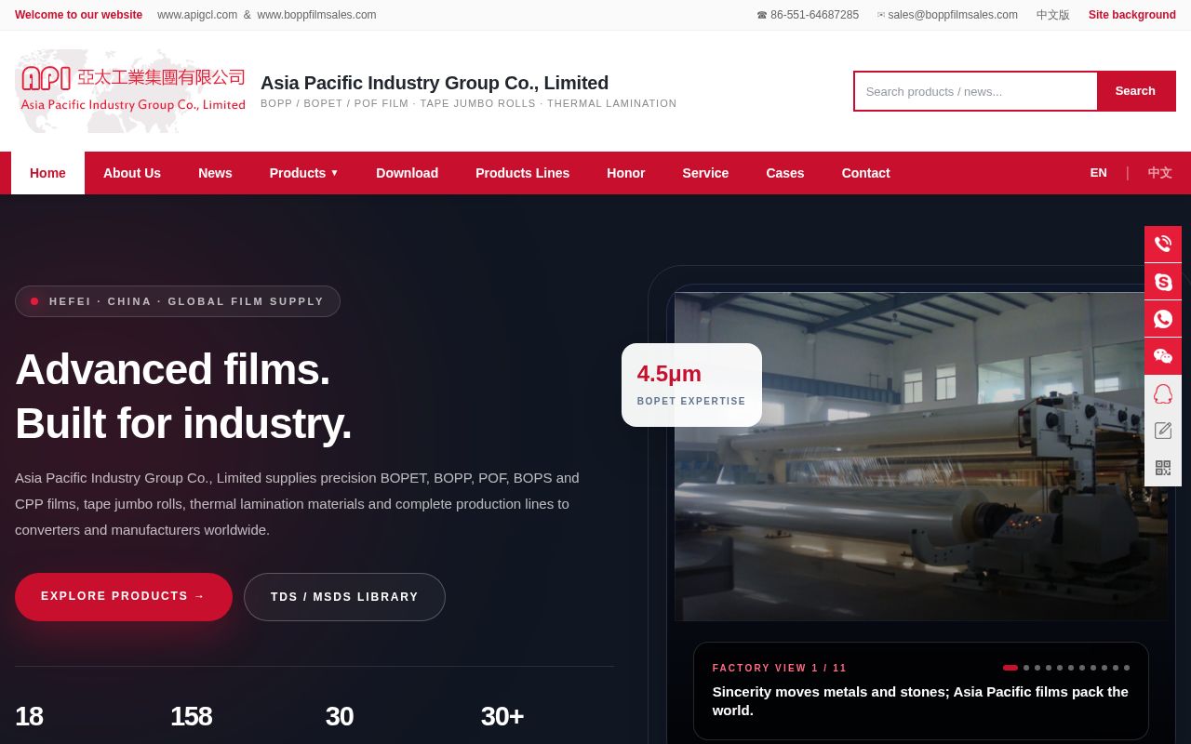Open the 中文版 link in top bar
The image size is (1191, 744).
(x=1053, y=15)
